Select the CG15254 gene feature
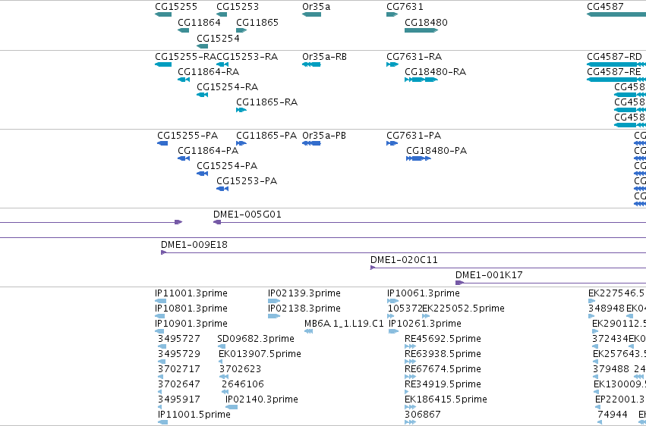This screenshot has height=426, width=646. click(202, 46)
